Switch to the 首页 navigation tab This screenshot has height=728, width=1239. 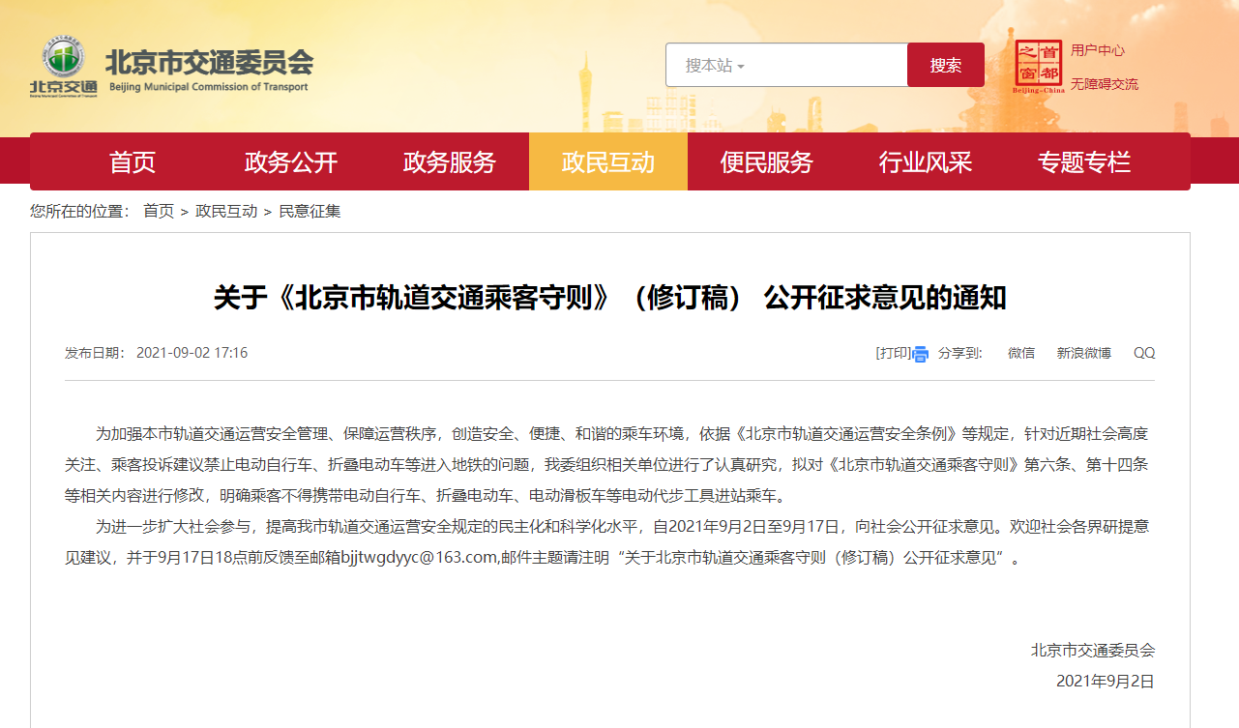pos(133,161)
